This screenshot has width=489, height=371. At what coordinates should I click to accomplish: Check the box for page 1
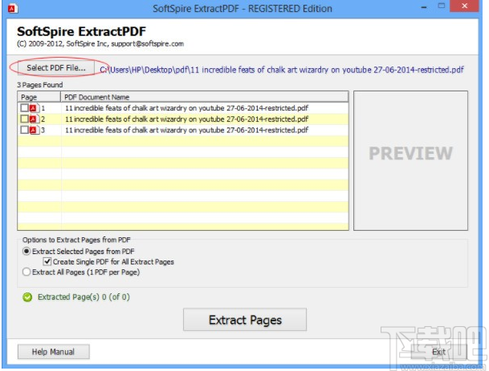24,108
